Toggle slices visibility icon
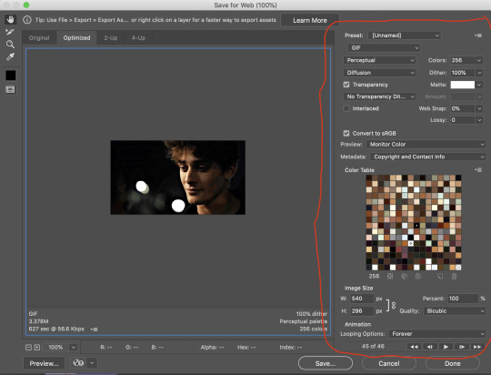491x375 pixels. coord(10,90)
